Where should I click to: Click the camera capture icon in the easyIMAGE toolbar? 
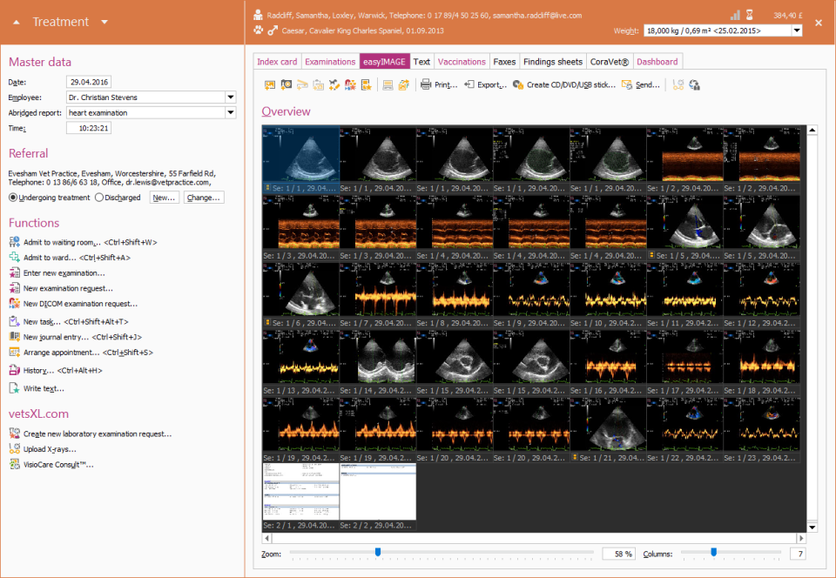287,84
